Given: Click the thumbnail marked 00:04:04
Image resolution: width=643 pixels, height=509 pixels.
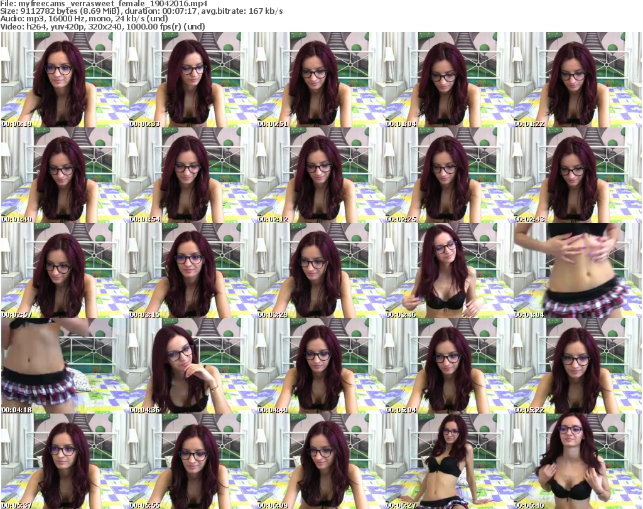Looking at the screenshot, I should (577, 271).
